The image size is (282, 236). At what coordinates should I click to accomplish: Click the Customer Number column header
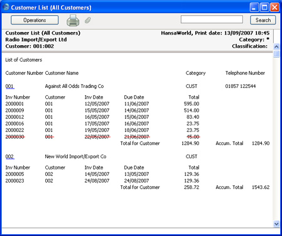pos(24,73)
